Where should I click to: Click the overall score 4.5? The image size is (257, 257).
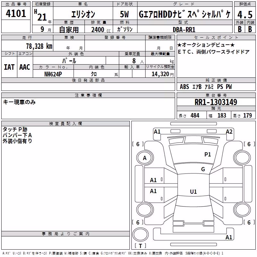click(245, 15)
